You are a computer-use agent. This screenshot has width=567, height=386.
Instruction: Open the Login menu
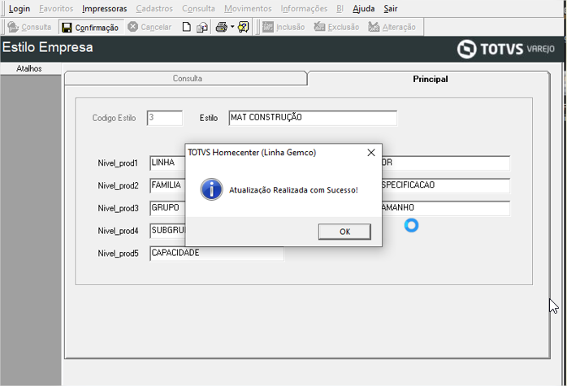19,8
